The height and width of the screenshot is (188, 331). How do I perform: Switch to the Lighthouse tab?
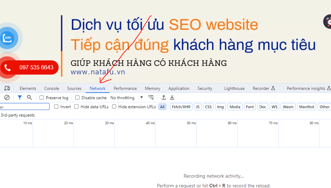(234, 88)
